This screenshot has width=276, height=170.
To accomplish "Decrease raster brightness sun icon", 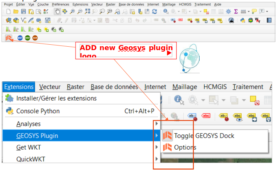I will point(46,29).
